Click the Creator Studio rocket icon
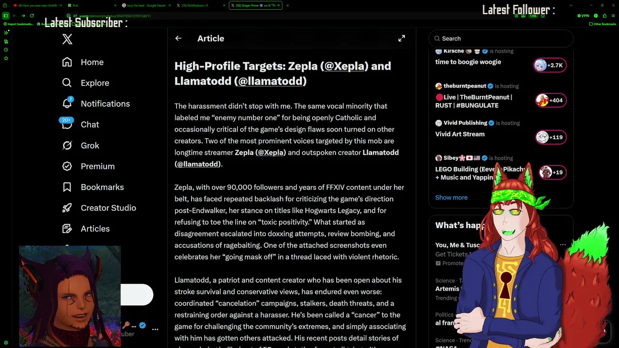The width and height of the screenshot is (619, 348). [67, 207]
